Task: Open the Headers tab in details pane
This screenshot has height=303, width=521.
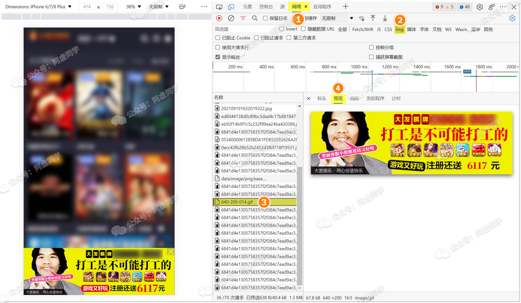Action: tap(322, 98)
